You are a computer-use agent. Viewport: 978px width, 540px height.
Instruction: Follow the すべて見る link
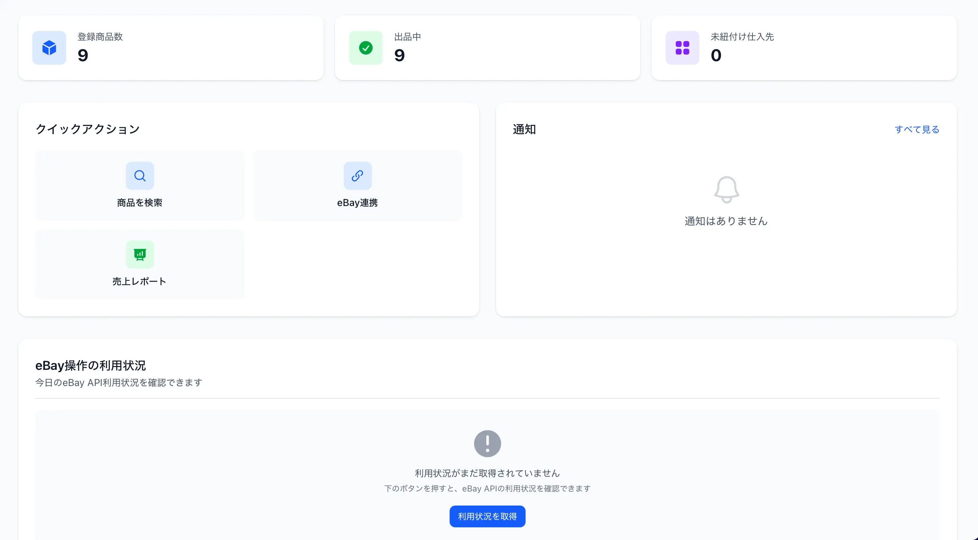[x=916, y=129]
